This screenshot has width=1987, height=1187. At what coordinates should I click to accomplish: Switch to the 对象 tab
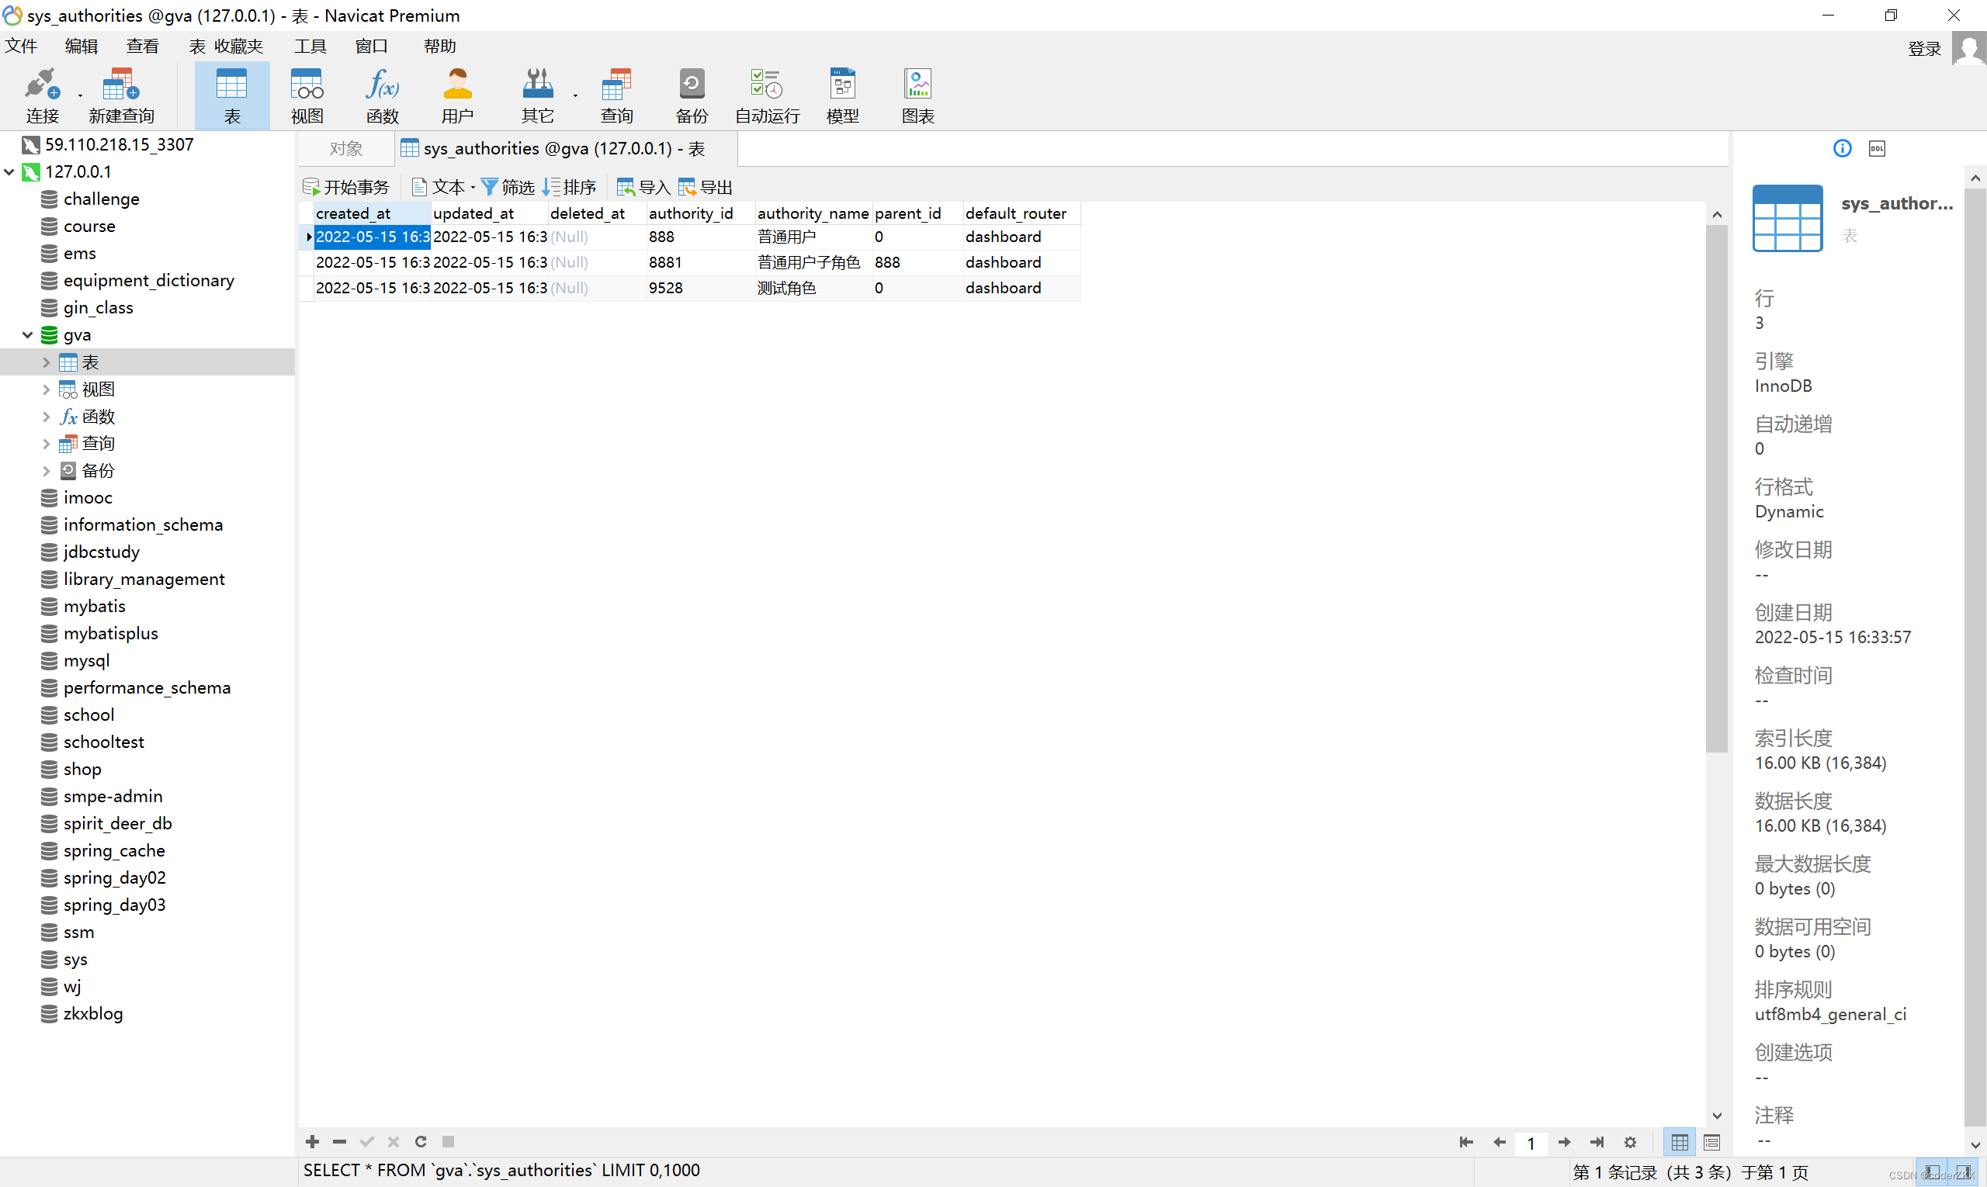pos(345,149)
